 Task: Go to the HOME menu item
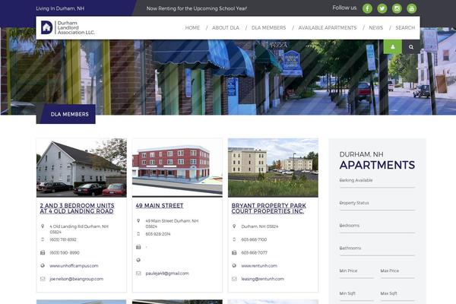point(192,27)
